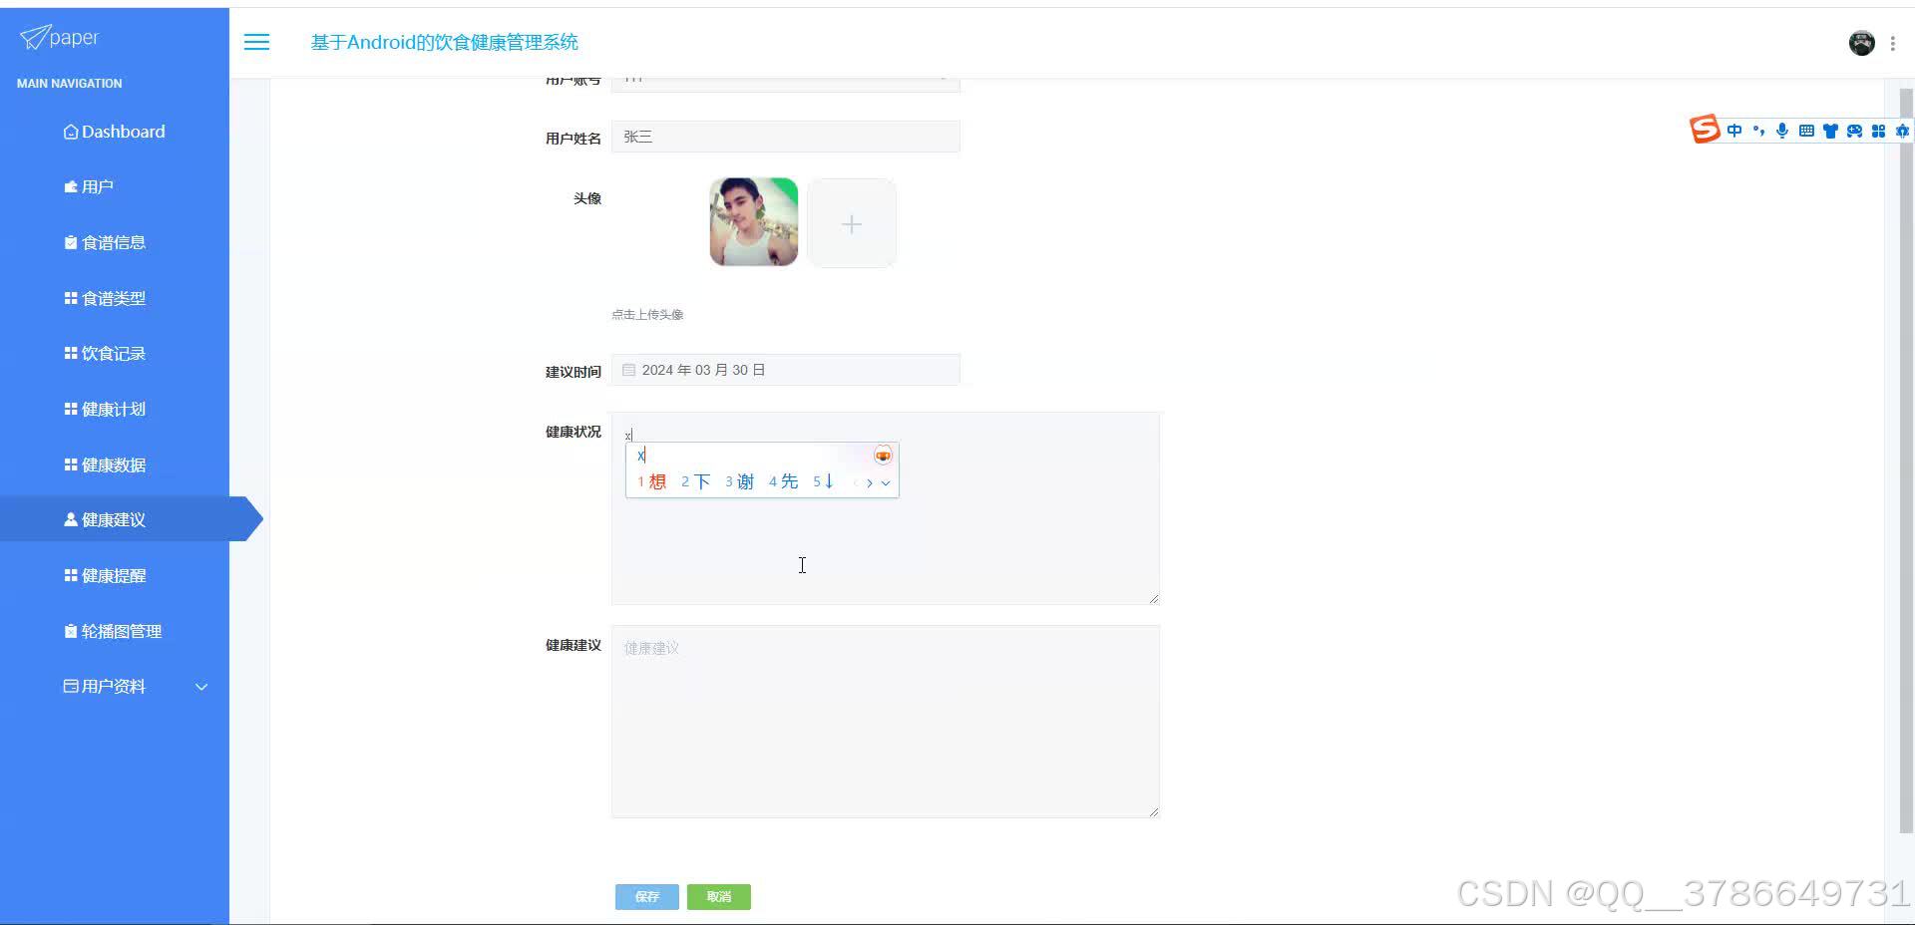Viewport: 1915px width, 925px height.
Task: Click the 保存 save button
Action: [x=646, y=896]
